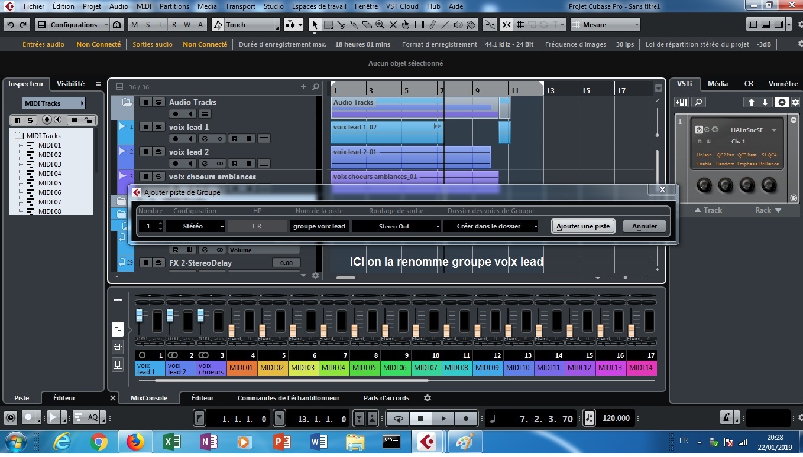This screenshot has width=803, height=457.
Task: Click the transport Record button
Action: click(466, 419)
